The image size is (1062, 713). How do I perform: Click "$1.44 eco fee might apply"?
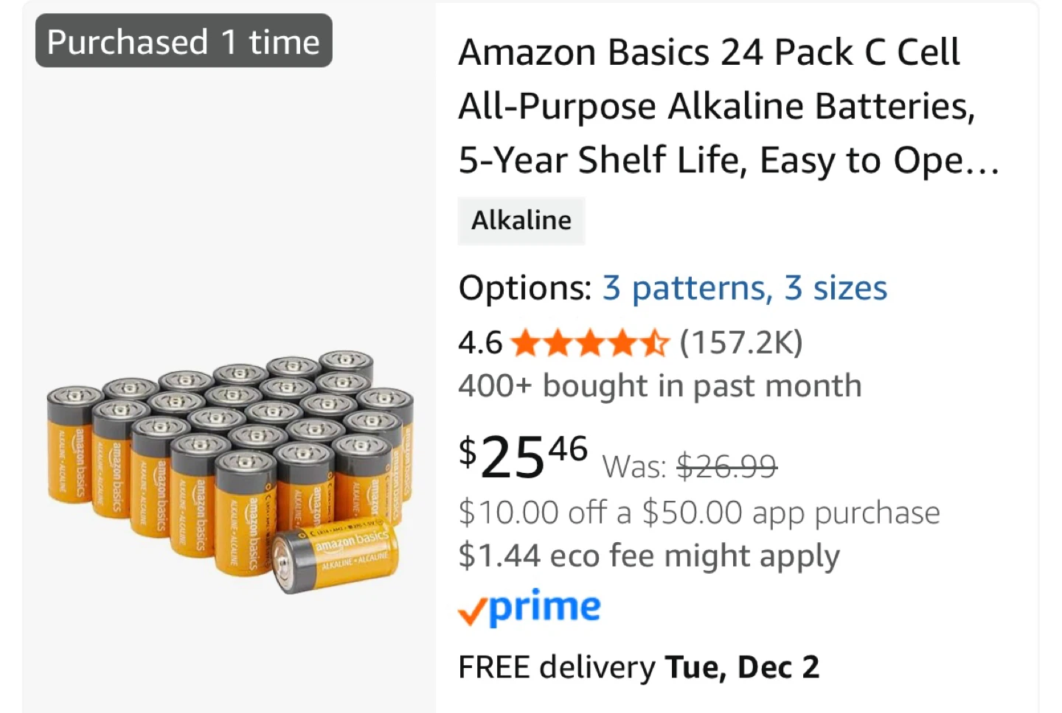pos(648,556)
